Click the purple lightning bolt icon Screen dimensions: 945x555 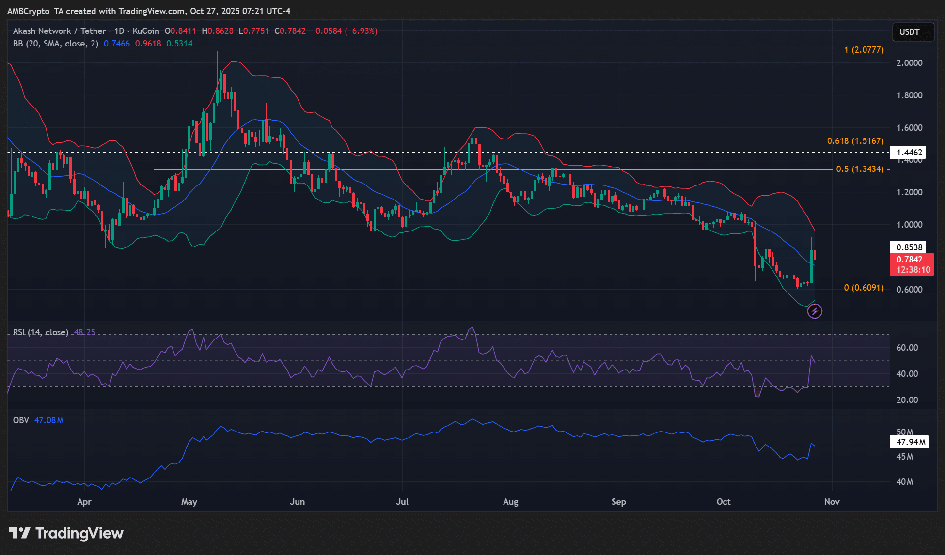pos(815,311)
